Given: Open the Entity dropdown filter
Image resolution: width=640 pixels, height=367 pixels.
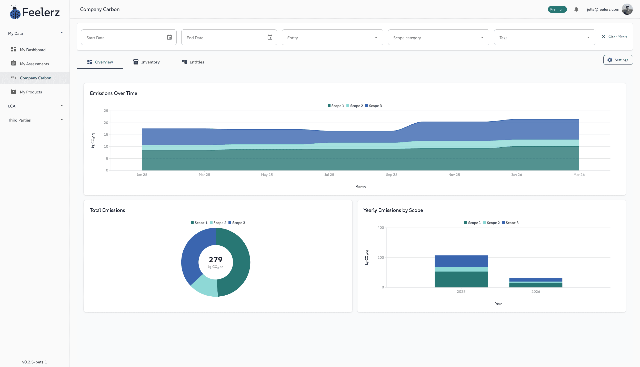Looking at the screenshot, I should coord(332,38).
